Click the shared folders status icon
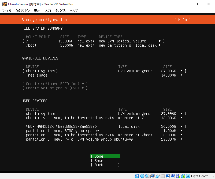Image resolution: width=215 pixels, height=179 pixels. tap(163, 176)
